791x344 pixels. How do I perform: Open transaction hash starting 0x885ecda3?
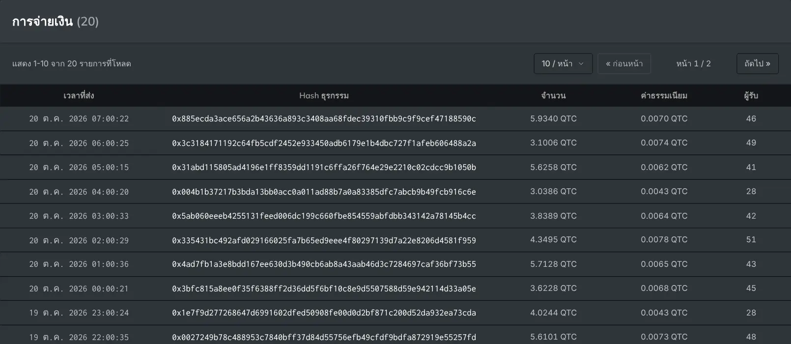click(324, 119)
